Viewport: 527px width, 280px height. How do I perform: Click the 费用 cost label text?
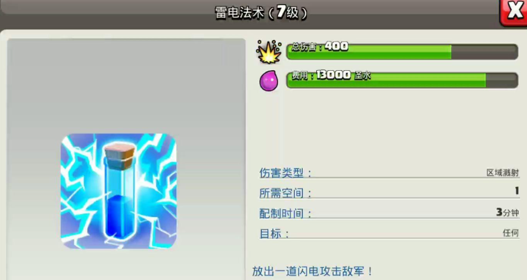[300, 75]
